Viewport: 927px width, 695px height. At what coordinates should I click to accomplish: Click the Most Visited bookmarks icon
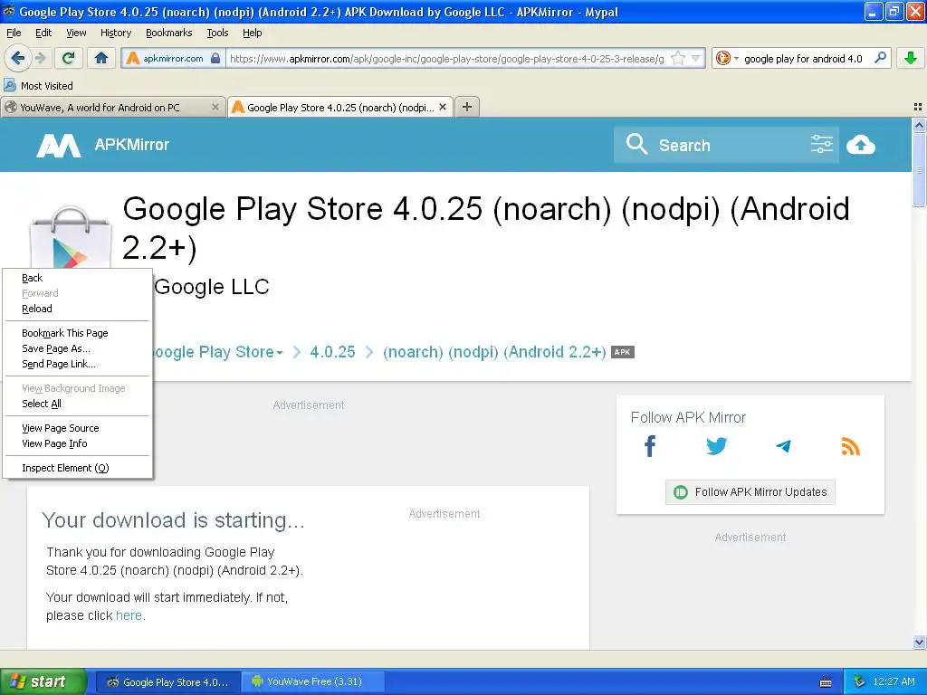pyautogui.click(x=10, y=85)
